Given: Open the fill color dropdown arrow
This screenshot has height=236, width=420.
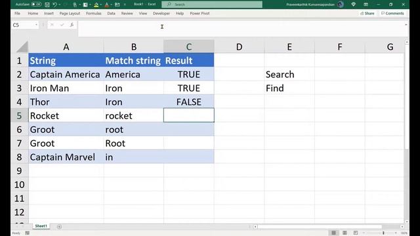Looking at the screenshot, I should click(x=100, y=5).
